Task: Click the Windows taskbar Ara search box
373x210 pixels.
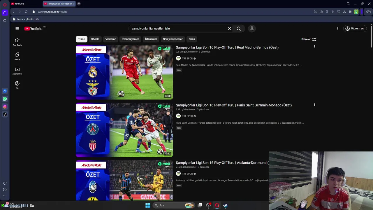Action: [x=174, y=205]
